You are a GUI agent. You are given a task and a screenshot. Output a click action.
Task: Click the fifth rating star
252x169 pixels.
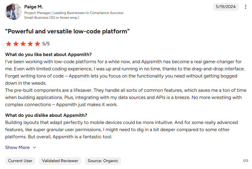pos(37,44)
